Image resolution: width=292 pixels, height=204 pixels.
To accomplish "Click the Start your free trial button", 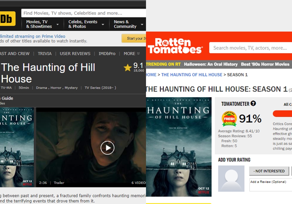I will pyautogui.click(x=134, y=38).
